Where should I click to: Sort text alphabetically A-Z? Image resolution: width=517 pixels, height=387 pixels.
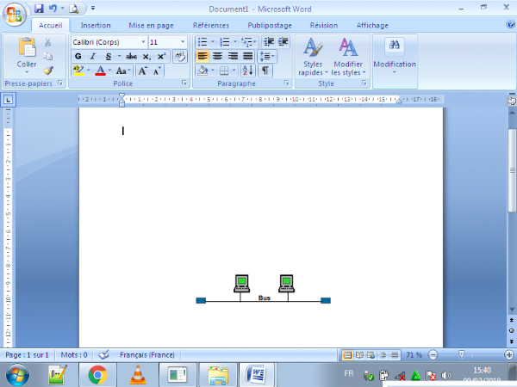pyautogui.click(x=247, y=71)
